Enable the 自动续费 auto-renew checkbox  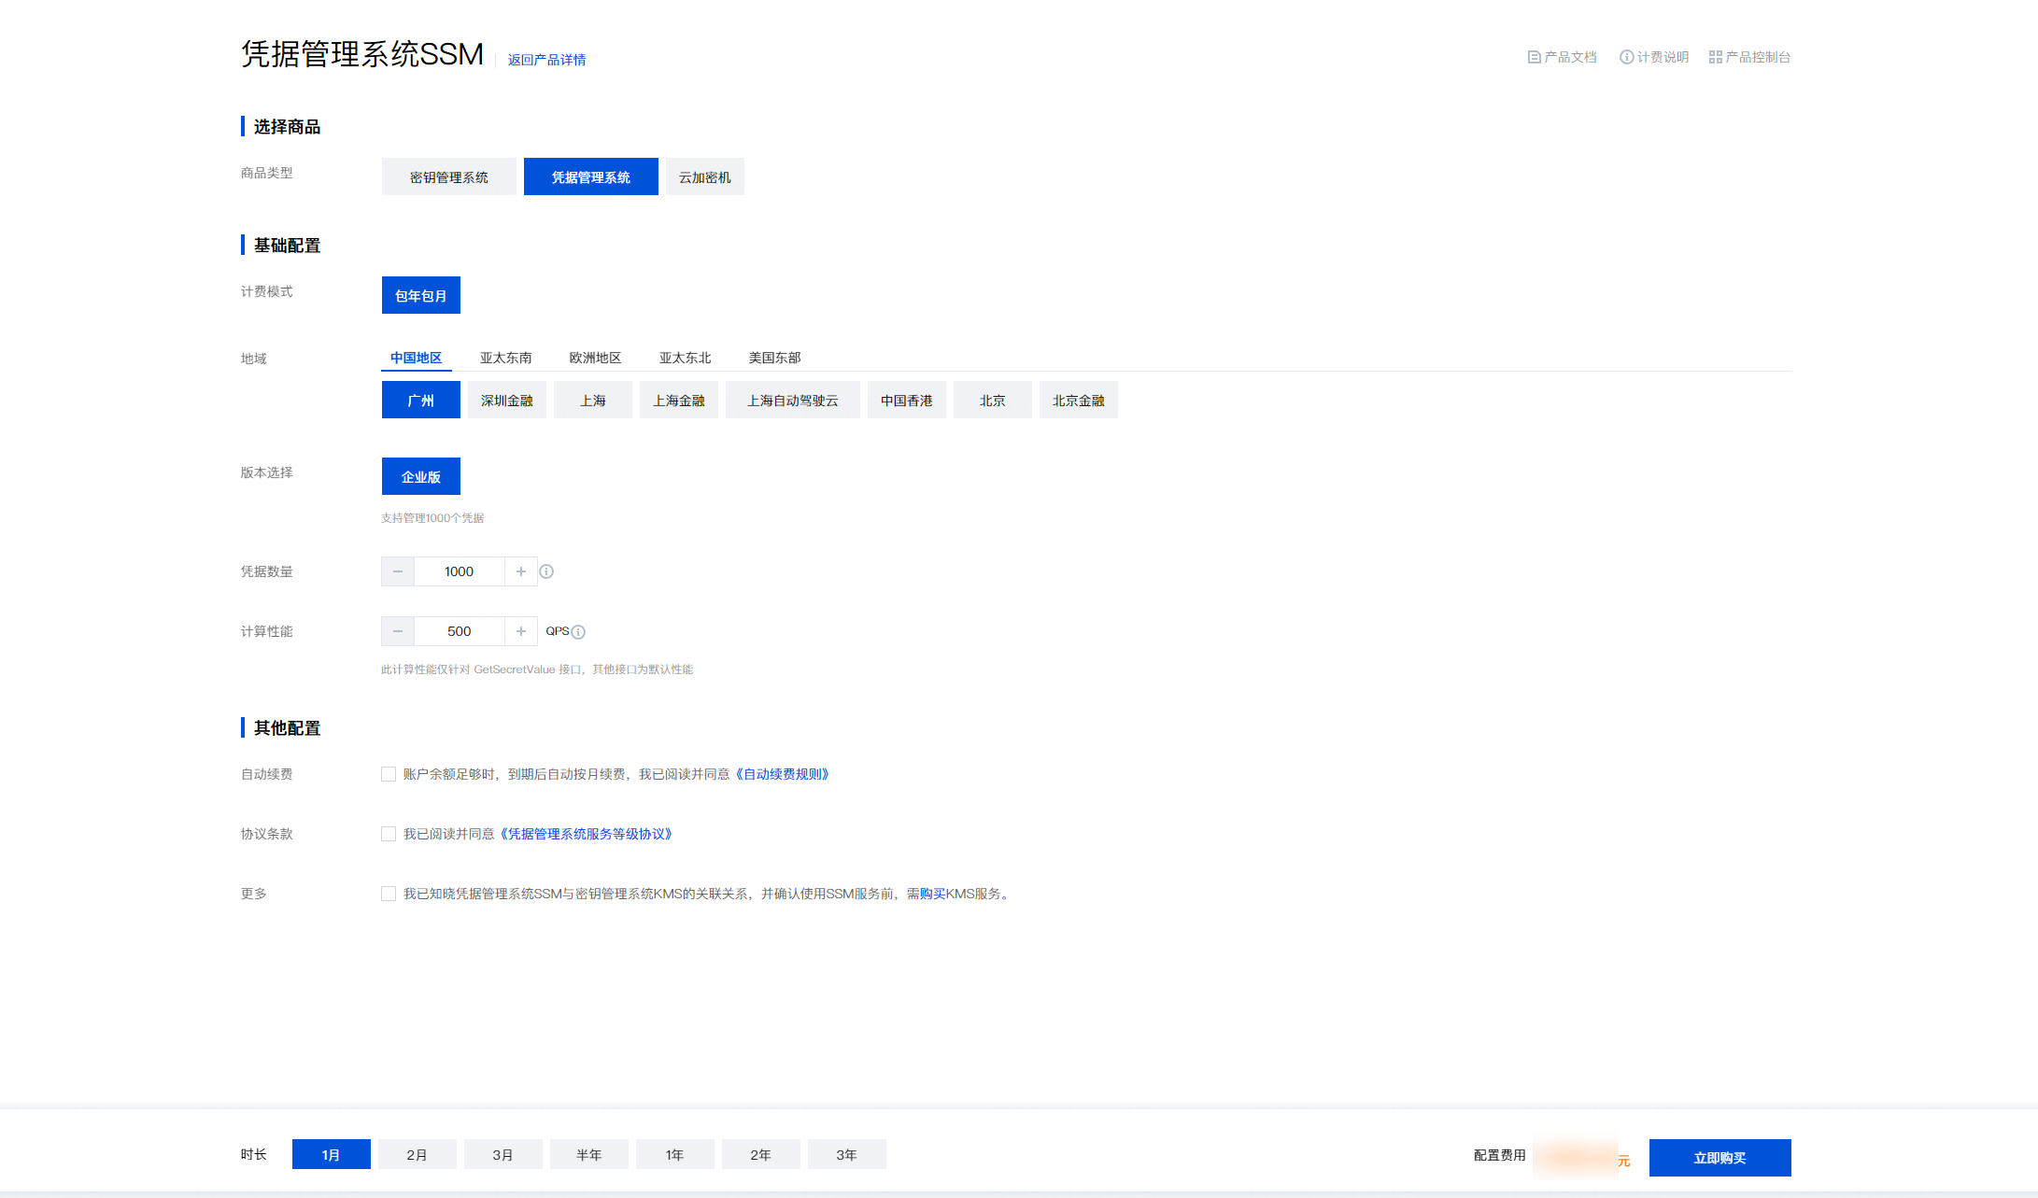point(389,774)
